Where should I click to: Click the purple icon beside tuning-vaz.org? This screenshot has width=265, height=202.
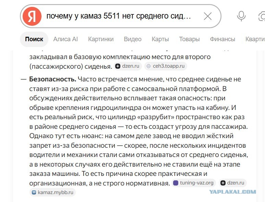click(x=176, y=183)
